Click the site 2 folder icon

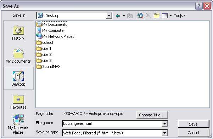(x=39, y=54)
